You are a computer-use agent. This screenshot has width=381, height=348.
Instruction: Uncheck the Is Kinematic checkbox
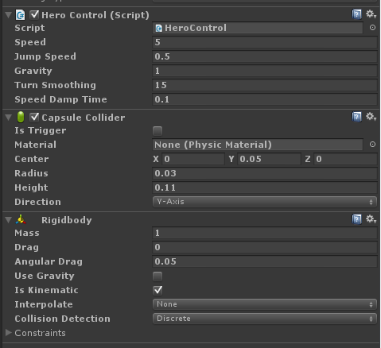click(157, 290)
